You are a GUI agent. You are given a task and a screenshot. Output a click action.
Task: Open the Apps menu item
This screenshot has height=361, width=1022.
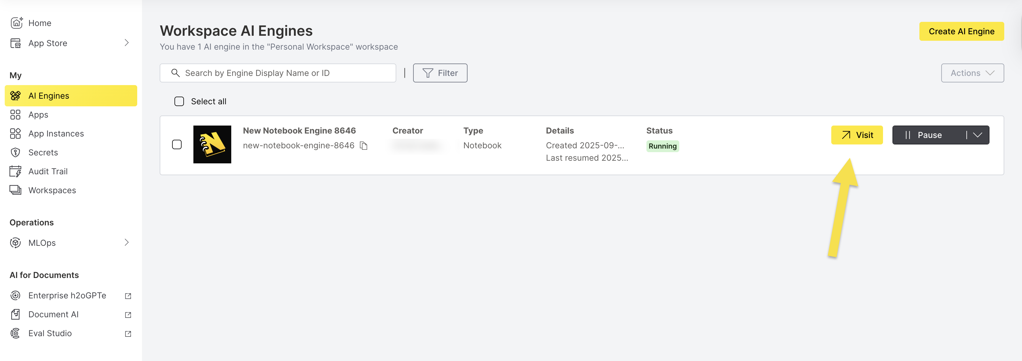38,115
